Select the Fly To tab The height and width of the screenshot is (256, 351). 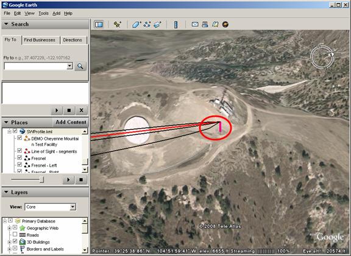point(10,40)
